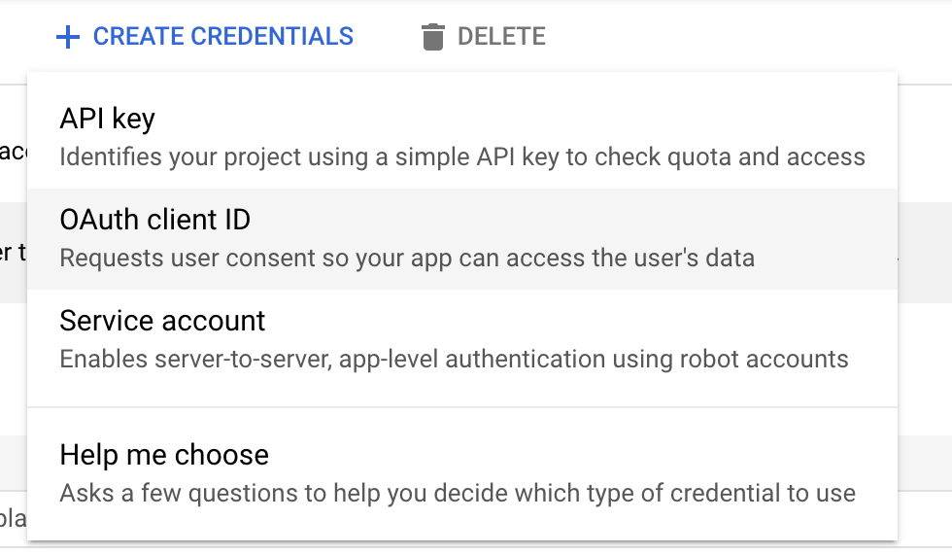Click 'robot accounts' in Service account description
Screen dimensions: 952x554
pyautogui.click(x=764, y=359)
